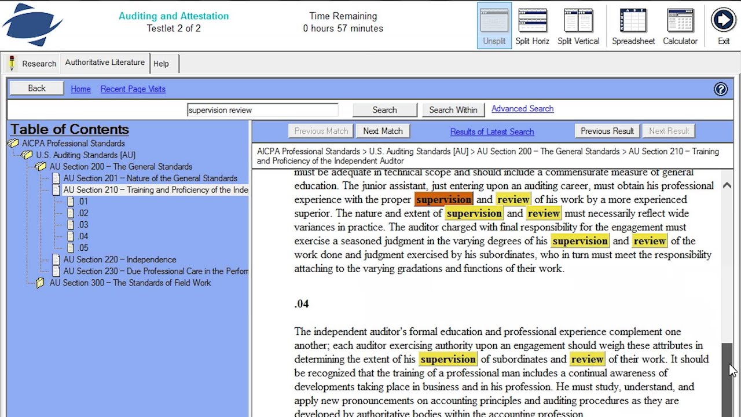The image size is (741, 417).
Task: Click the U.S. Auditing Standards folder icon
Action: (x=27, y=155)
